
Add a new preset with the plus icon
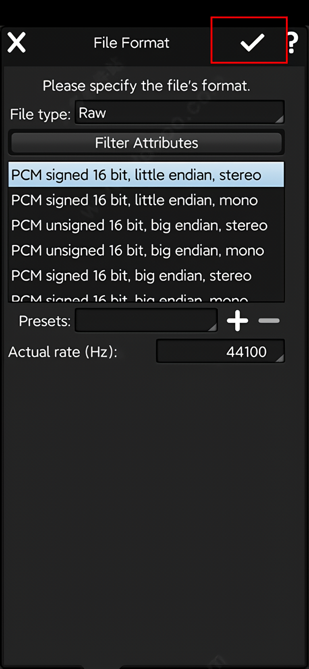(x=238, y=321)
